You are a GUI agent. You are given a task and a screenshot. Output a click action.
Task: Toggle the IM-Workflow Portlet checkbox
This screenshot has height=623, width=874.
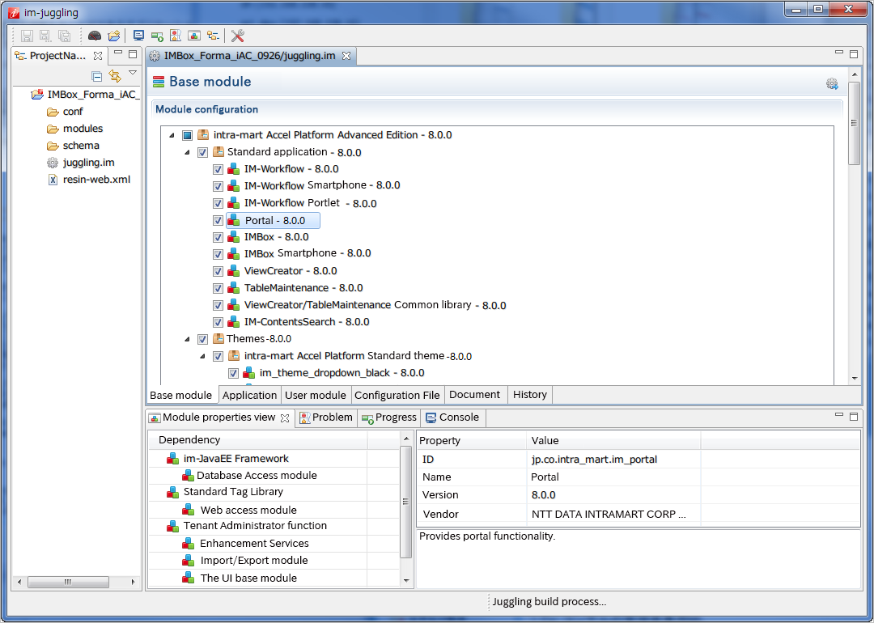tap(218, 203)
